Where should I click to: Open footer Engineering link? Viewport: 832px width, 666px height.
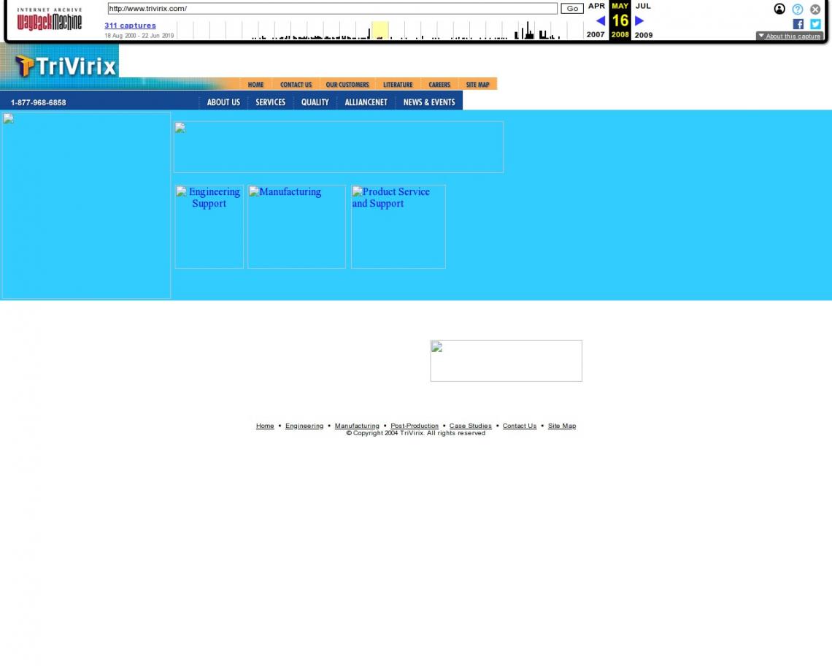pos(304,426)
